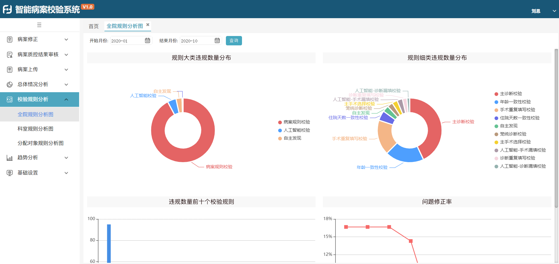Toggle 自主发现 legend item in left chart
Screen dimensions: 559x264
289,138
